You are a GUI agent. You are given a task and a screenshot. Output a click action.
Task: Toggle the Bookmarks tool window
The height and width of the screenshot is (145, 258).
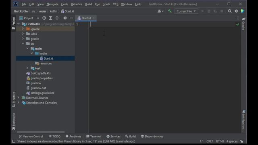coord(14,122)
